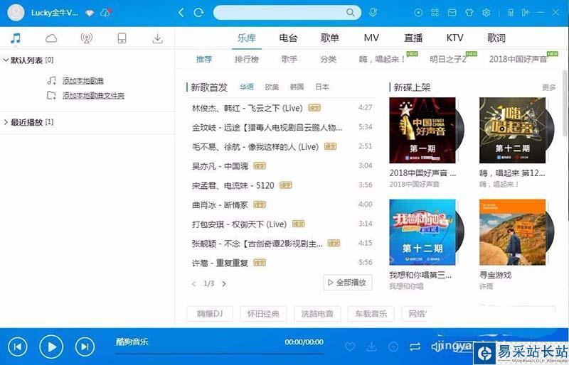Open the messages envelope icon
569x365 pixels.
pyautogui.click(x=452, y=13)
